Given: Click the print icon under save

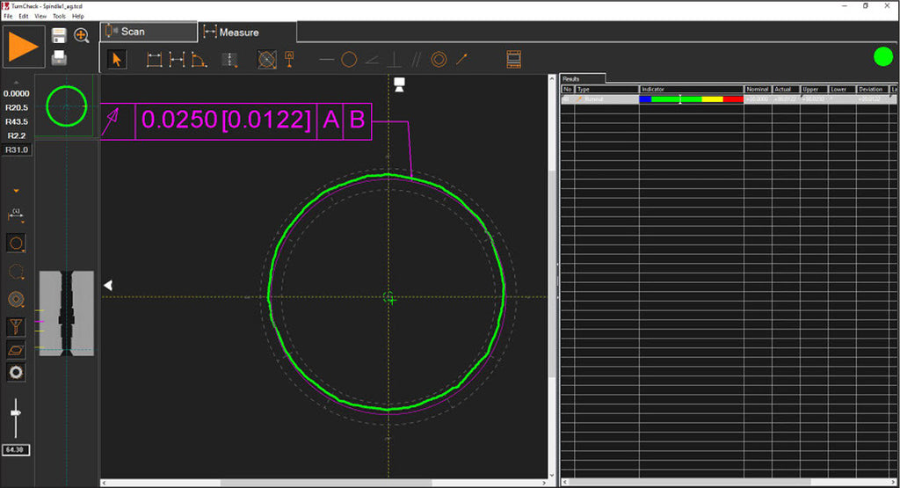Looking at the screenshot, I should pyautogui.click(x=59, y=57).
